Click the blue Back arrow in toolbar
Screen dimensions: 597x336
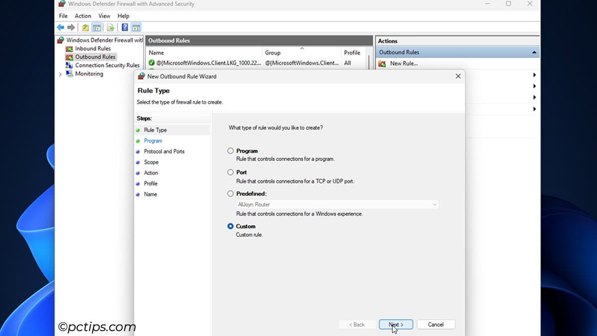61,27
